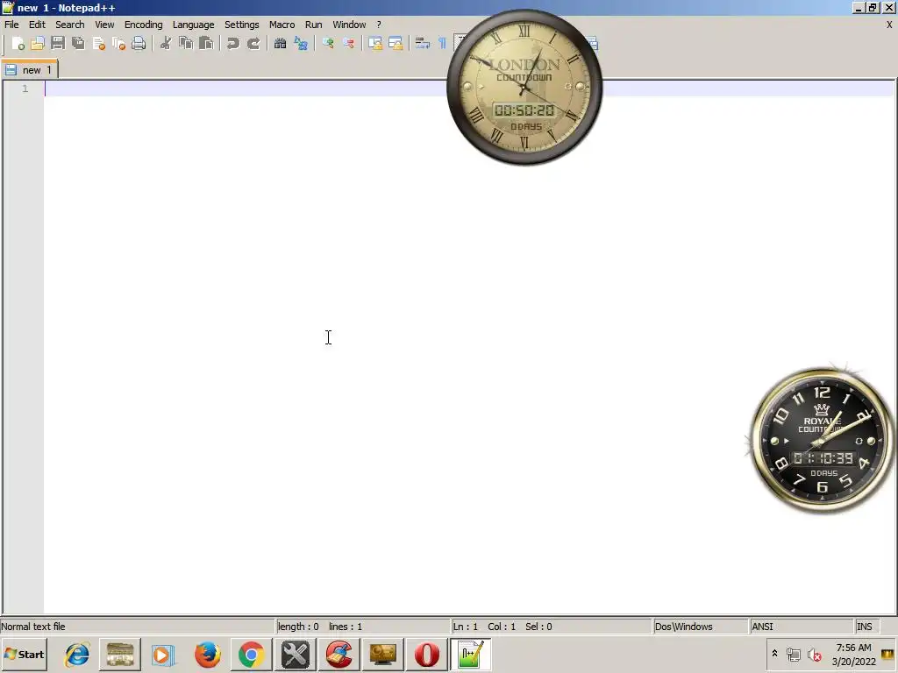Click the Zoom Out toolbar icon
Screen dimensions: 898x673
click(348, 44)
